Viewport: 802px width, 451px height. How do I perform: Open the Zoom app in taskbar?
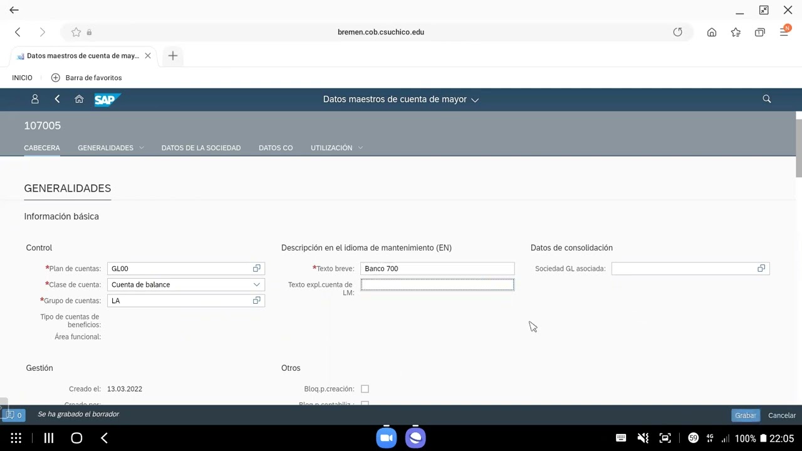(x=387, y=438)
